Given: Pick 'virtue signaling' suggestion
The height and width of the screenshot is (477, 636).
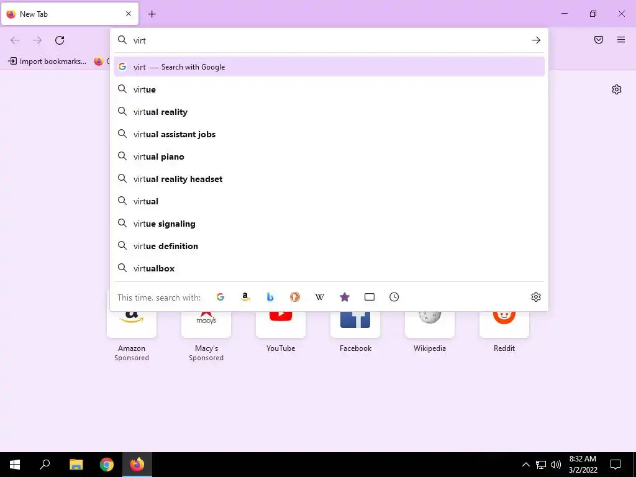Looking at the screenshot, I should coord(329,223).
